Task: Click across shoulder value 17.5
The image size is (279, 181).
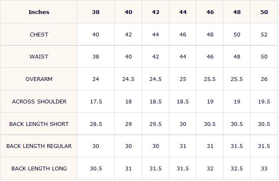Action: coord(96,102)
